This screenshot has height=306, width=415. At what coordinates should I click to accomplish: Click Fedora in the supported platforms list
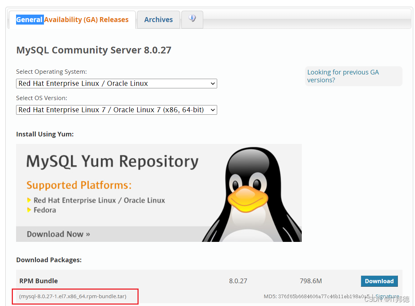click(45, 210)
